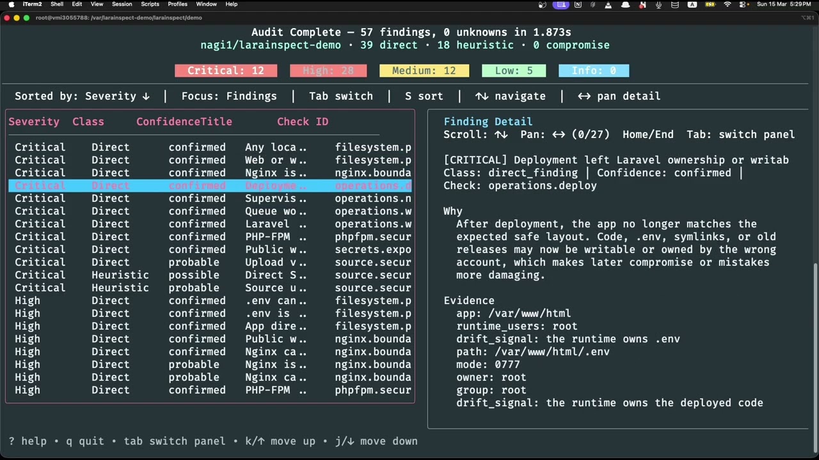The width and height of the screenshot is (819, 460).
Task: Click the 'Check: operations.deploy' line
Action: coord(520,185)
